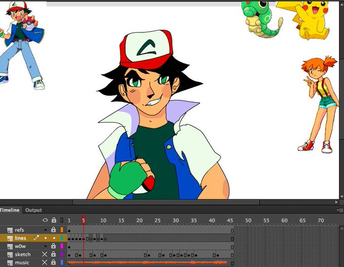Viewport: 344px width, 267px height.
Task: Select the w0w layer name
Action: point(20,246)
